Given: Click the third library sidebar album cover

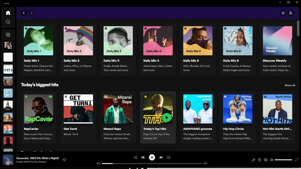Looking at the screenshot, I should (8, 69).
